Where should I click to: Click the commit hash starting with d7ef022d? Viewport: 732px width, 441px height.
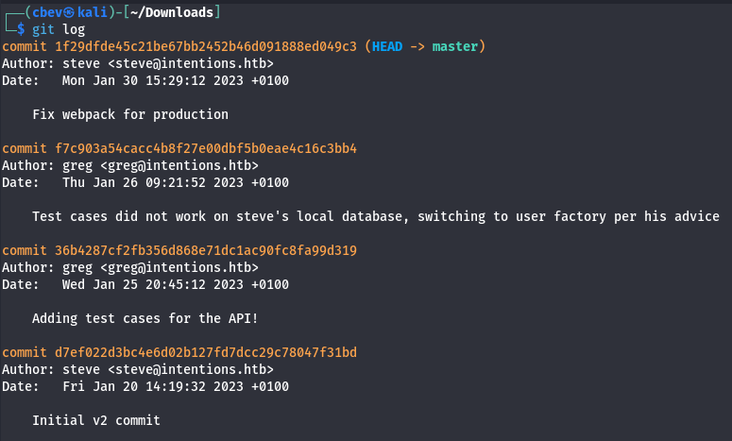(x=205, y=352)
